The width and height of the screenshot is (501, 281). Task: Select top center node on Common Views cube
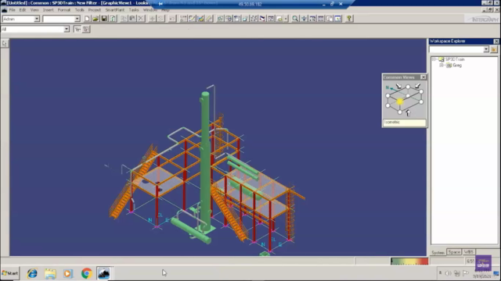(x=408, y=87)
